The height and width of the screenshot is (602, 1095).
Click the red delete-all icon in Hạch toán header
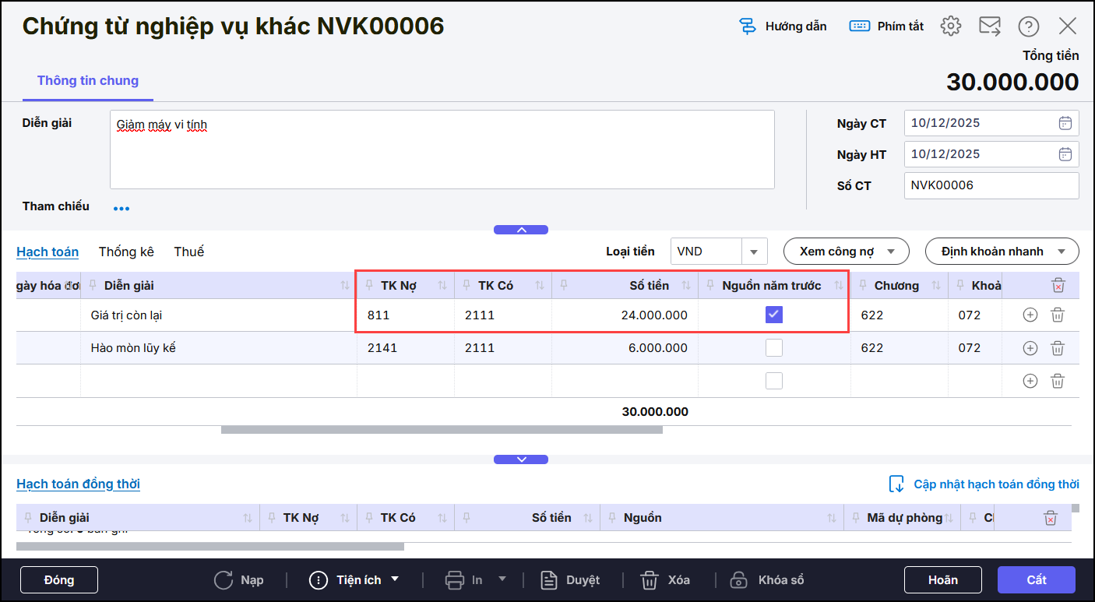tap(1057, 286)
